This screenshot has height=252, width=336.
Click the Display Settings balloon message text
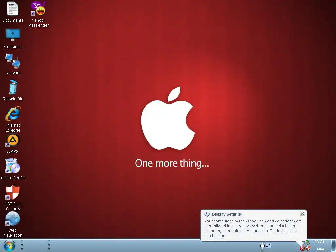[253, 228]
